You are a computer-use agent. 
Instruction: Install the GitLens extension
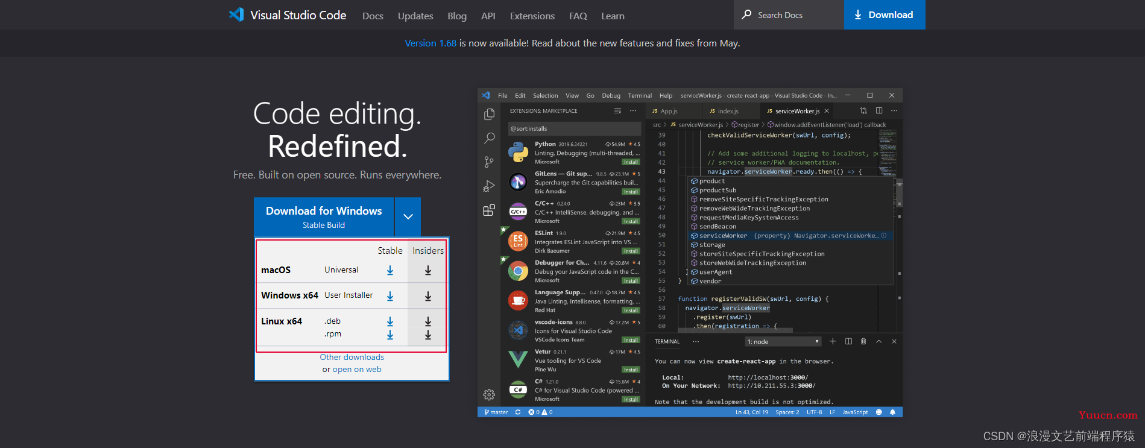pyautogui.click(x=631, y=192)
